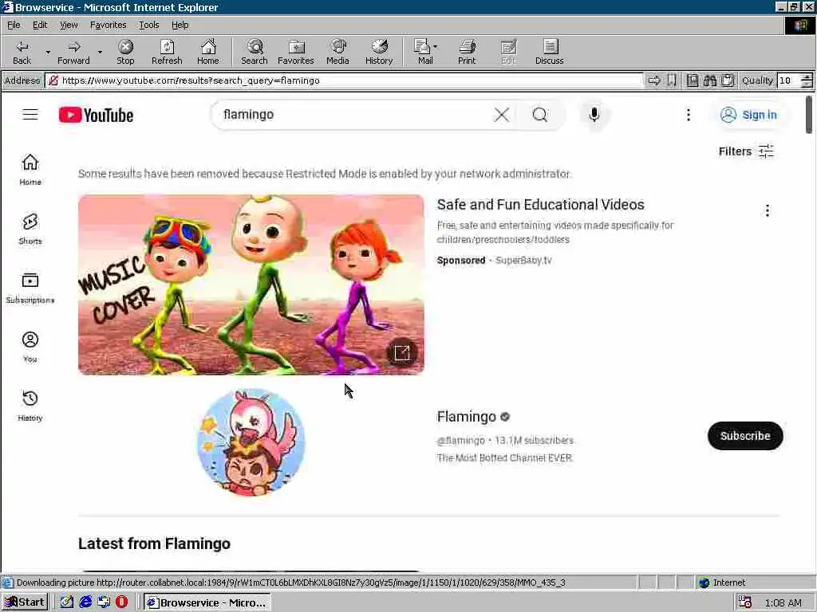Click the Go arrow beside the address bar
The height and width of the screenshot is (612, 817).
pos(654,80)
